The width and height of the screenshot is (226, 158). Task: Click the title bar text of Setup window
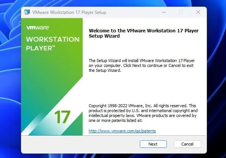pos(70,12)
